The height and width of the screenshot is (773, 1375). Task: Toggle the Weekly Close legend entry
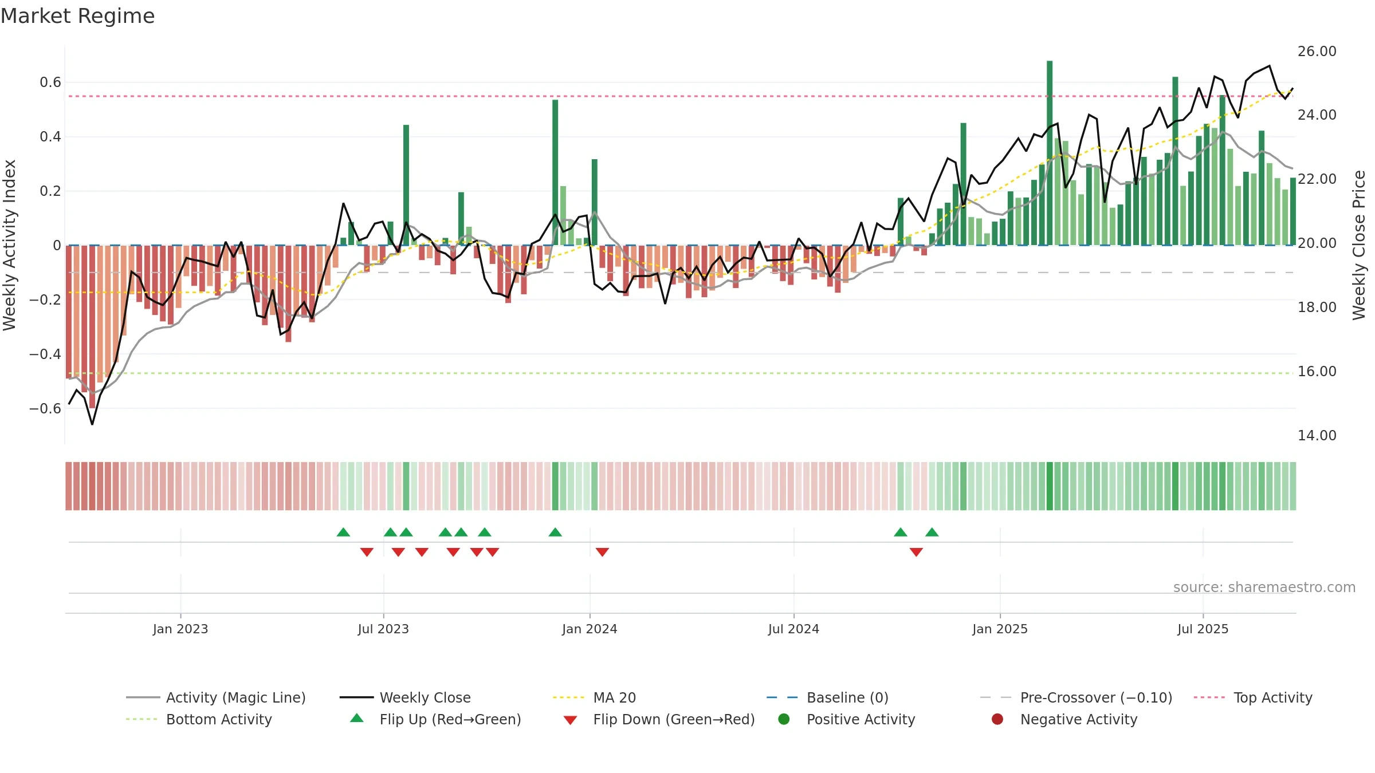coord(405,697)
